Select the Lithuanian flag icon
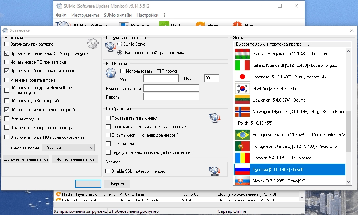This screenshot has width=358, height=215. [242, 100]
